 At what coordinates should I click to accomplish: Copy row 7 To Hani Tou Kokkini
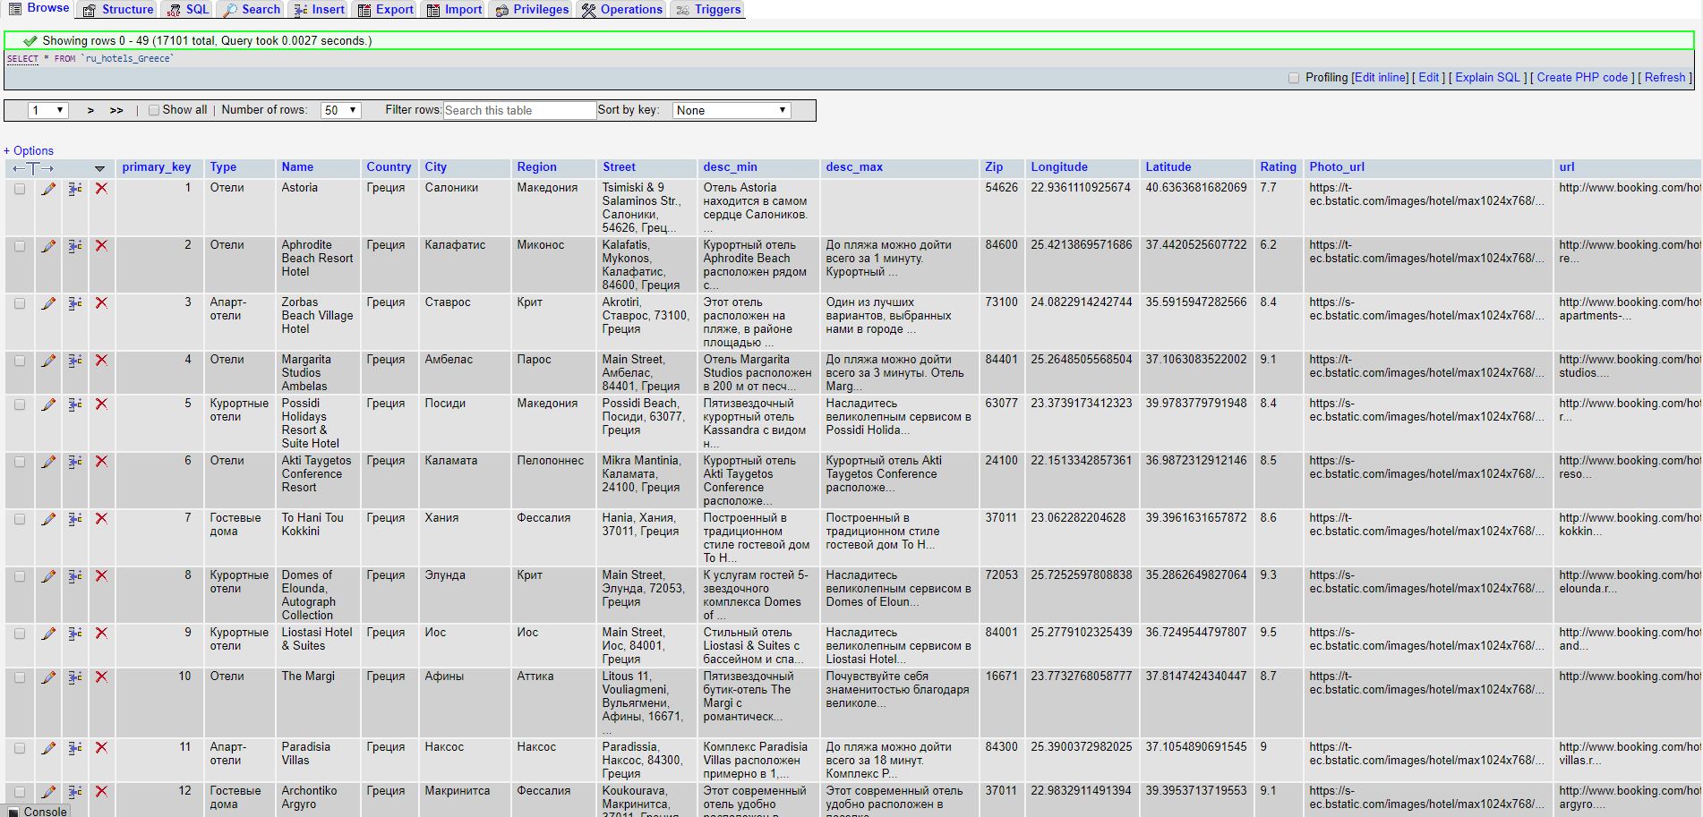tap(75, 519)
